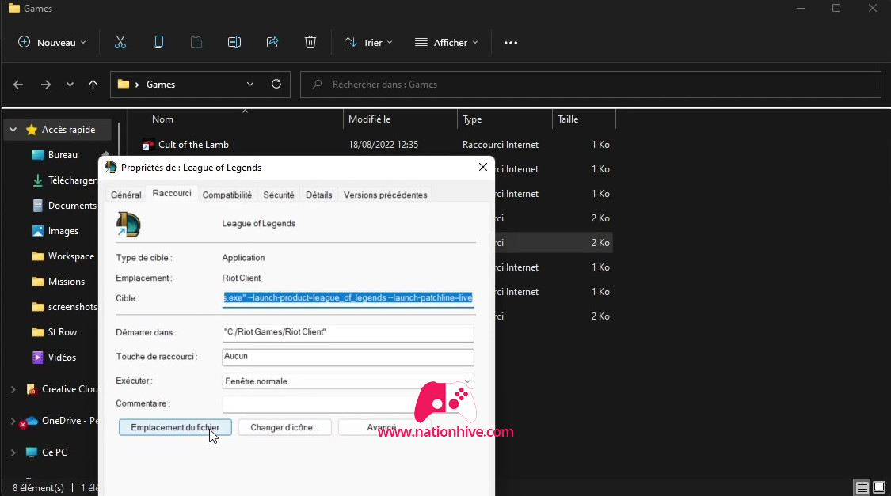The width and height of the screenshot is (891, 496).
Task: Open the Détails tab
Action: (319, 195)
